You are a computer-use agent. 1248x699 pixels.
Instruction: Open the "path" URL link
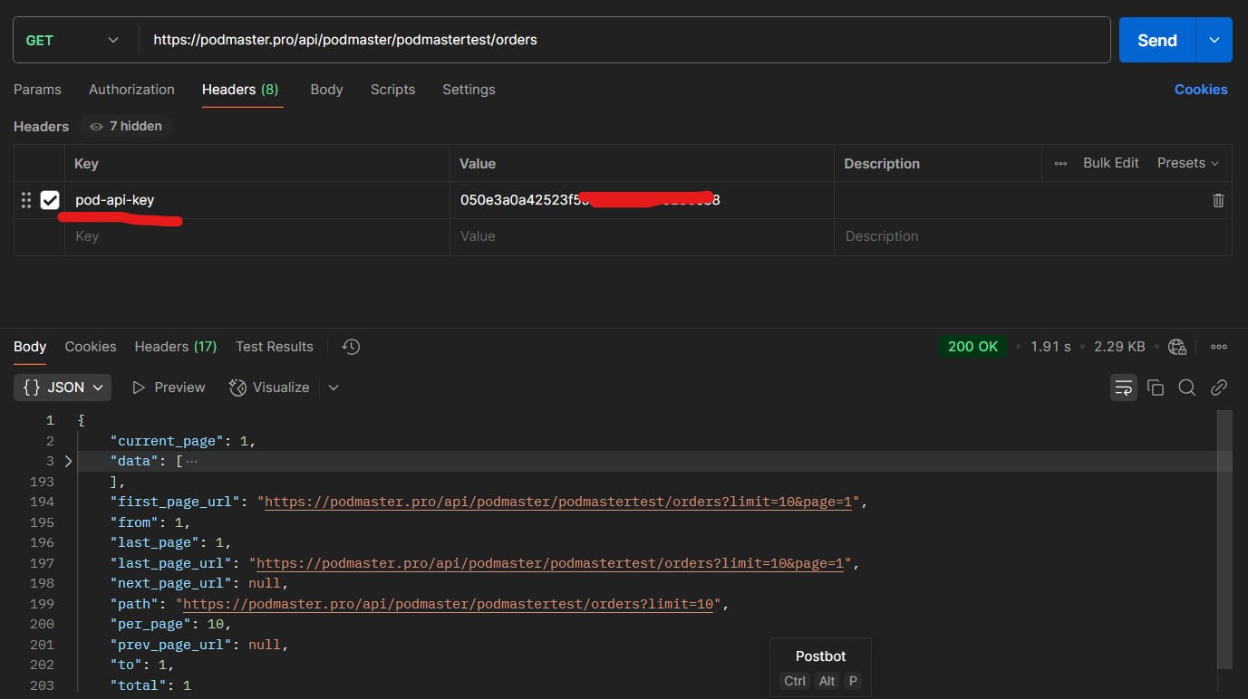[x=449, y=604]
